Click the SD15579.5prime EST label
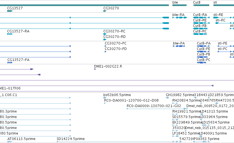Image resolution: width=234 pixels, height=143 pixels. click(x=186, y=117)
